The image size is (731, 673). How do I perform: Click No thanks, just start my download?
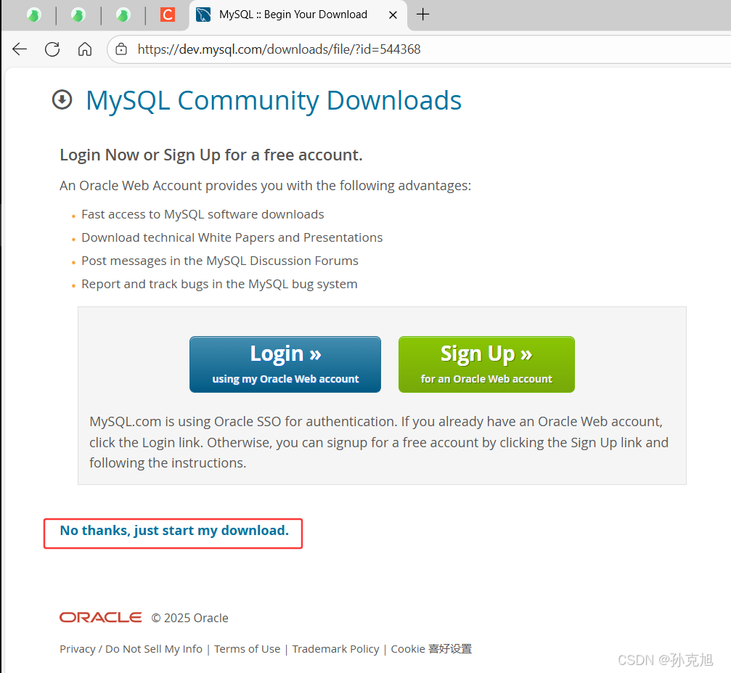coord(174,531)
